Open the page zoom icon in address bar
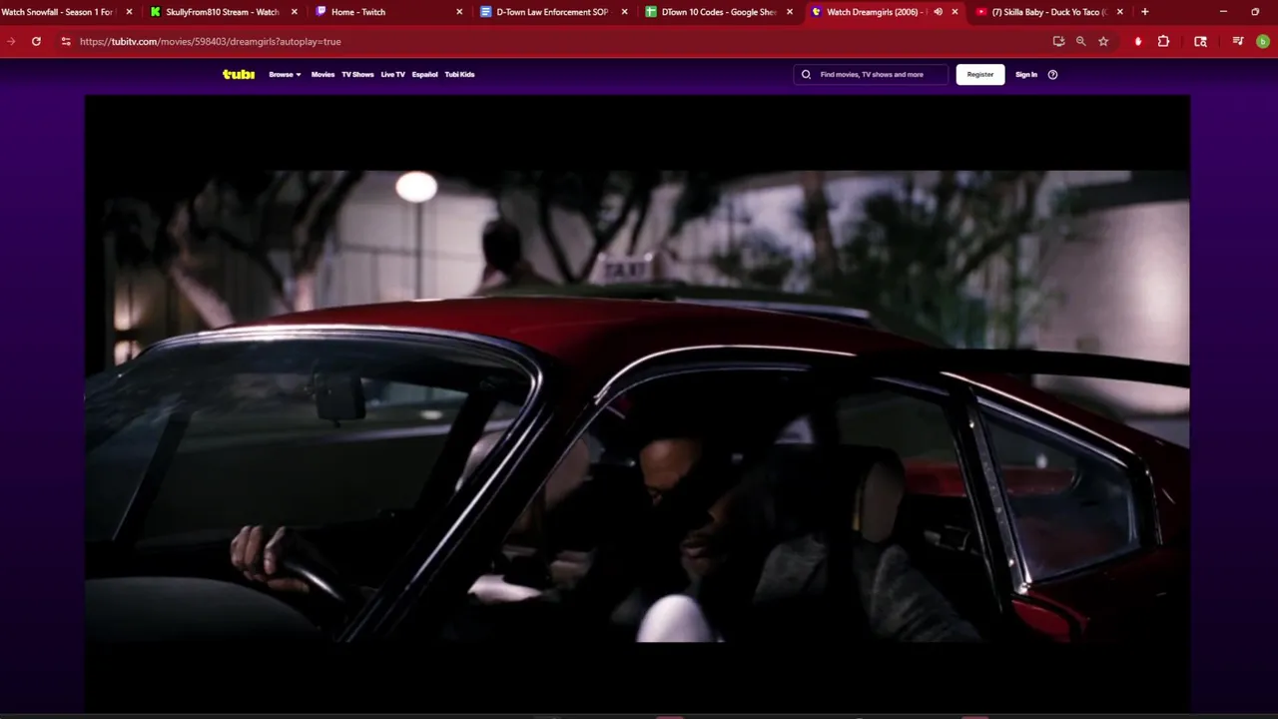 click(x=1080, y=41)
